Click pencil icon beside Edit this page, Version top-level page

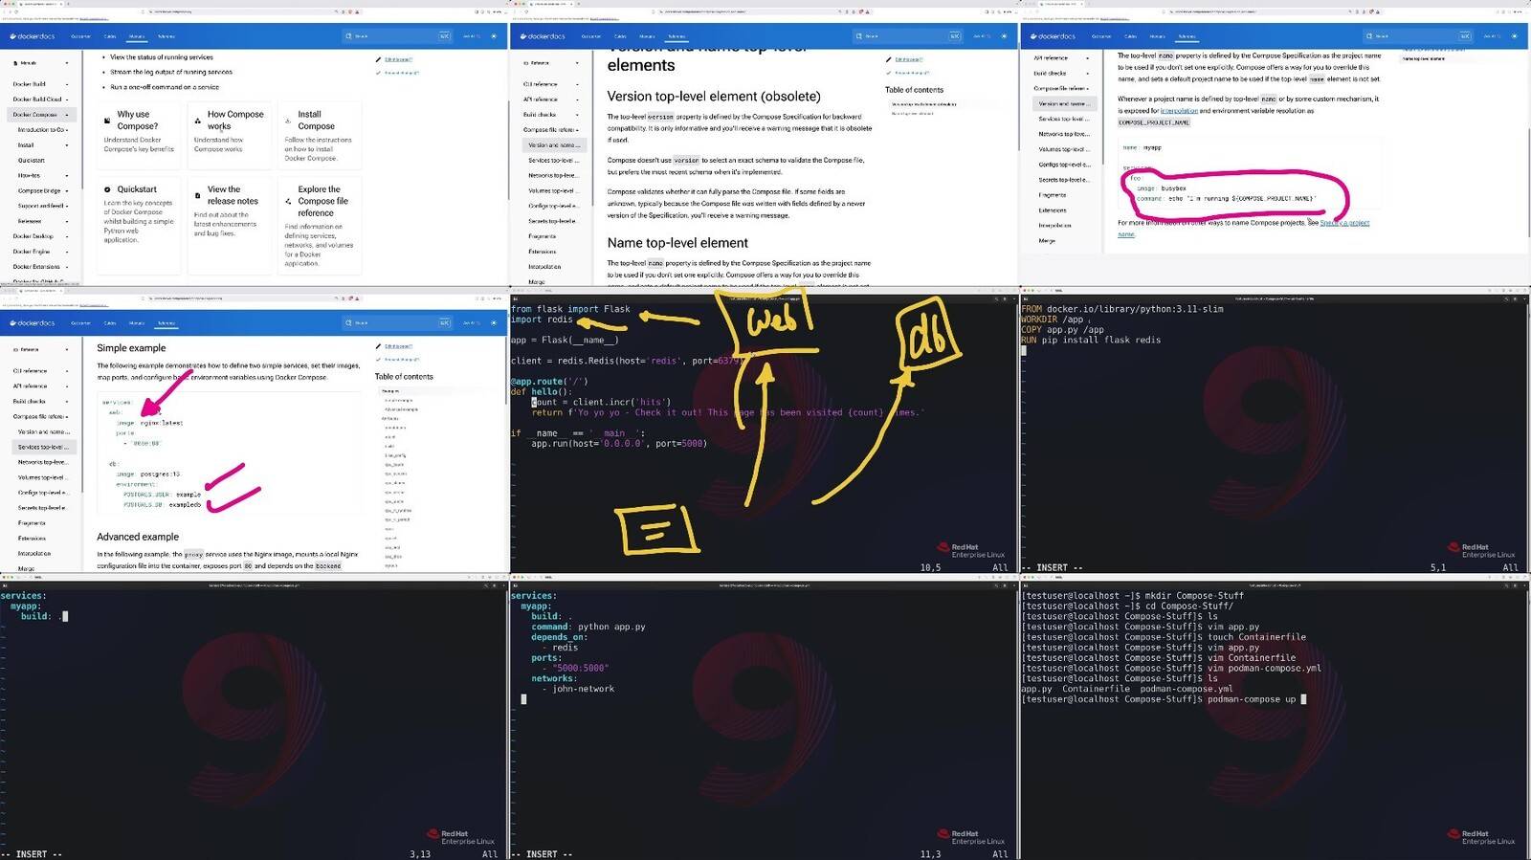pyautogui.click(x=889, y=59)
